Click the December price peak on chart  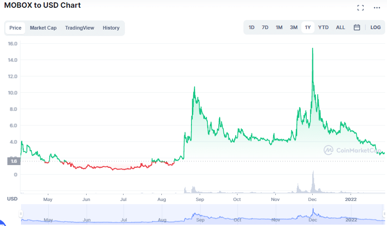pos(313,49)
